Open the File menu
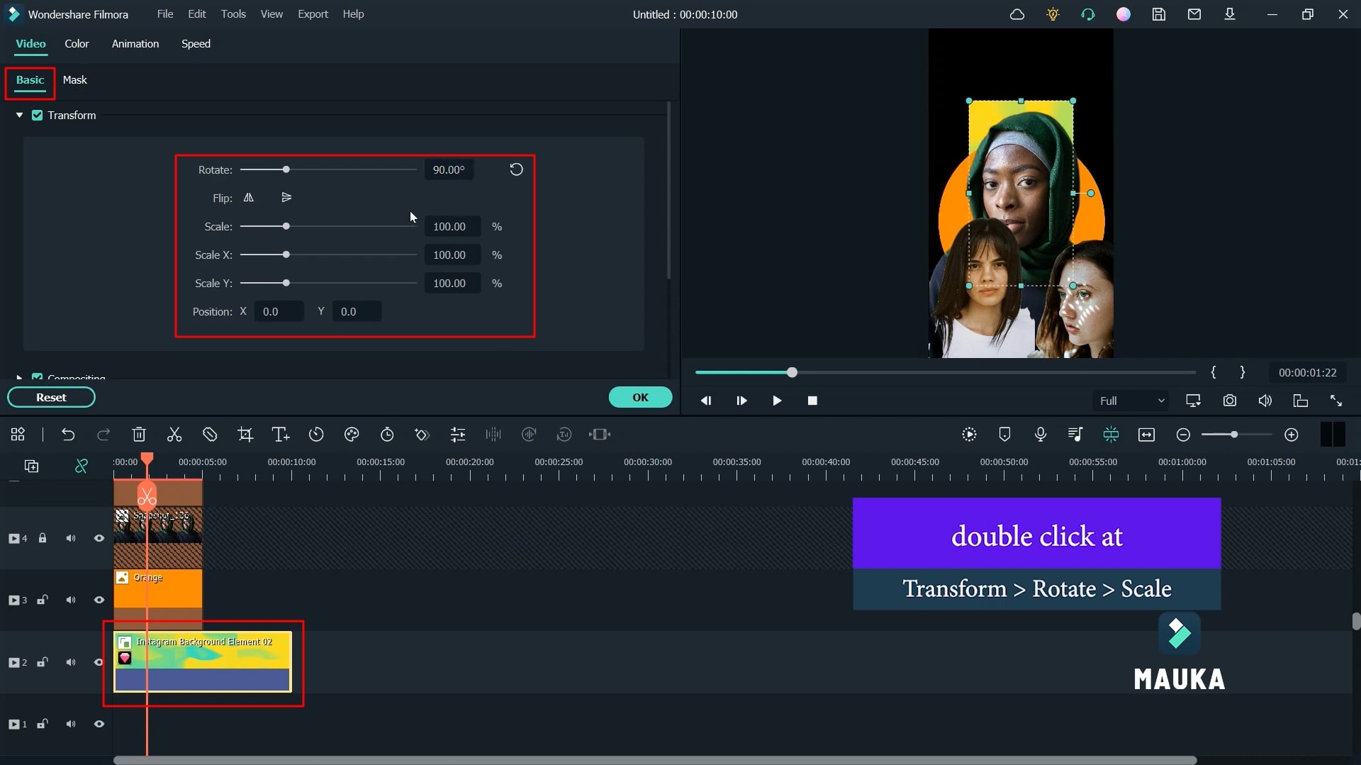 [165, 14]
